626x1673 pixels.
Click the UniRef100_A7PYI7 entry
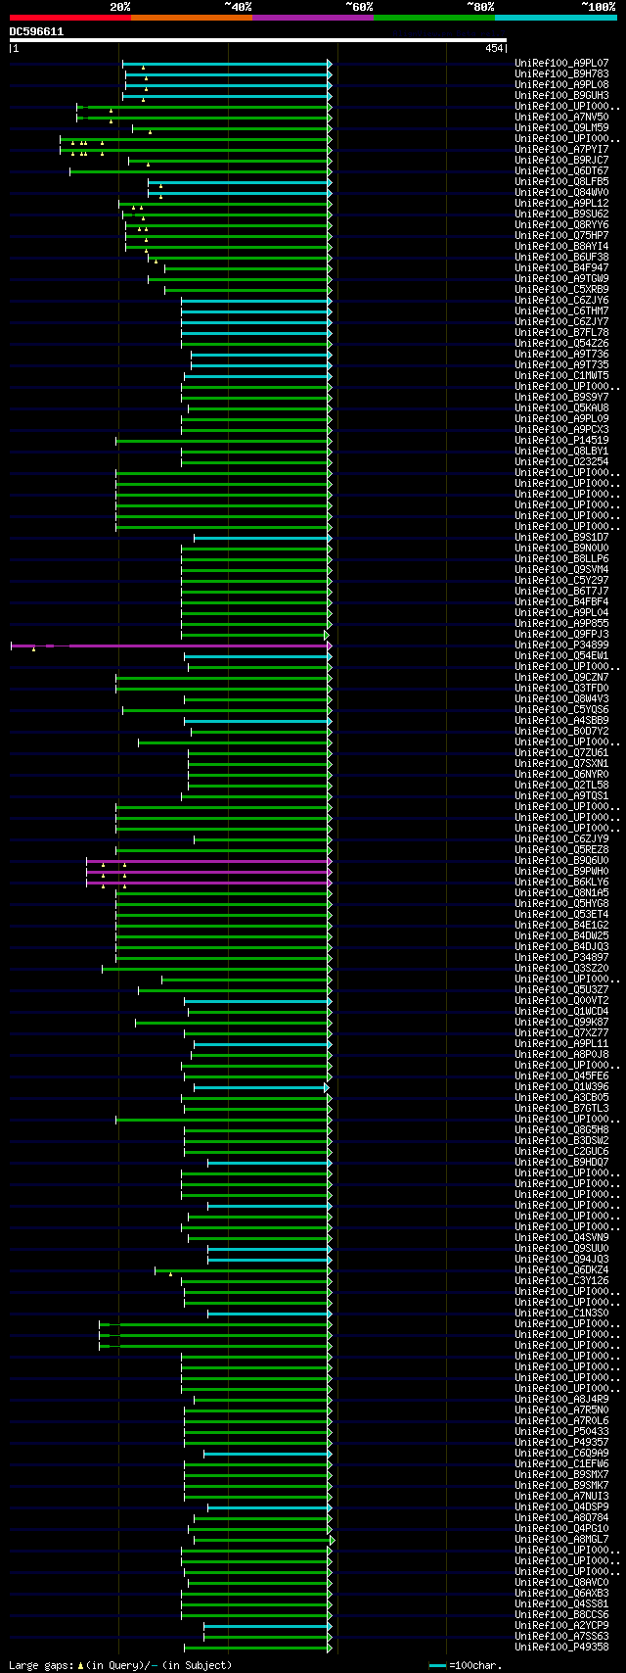pos(561,150)
